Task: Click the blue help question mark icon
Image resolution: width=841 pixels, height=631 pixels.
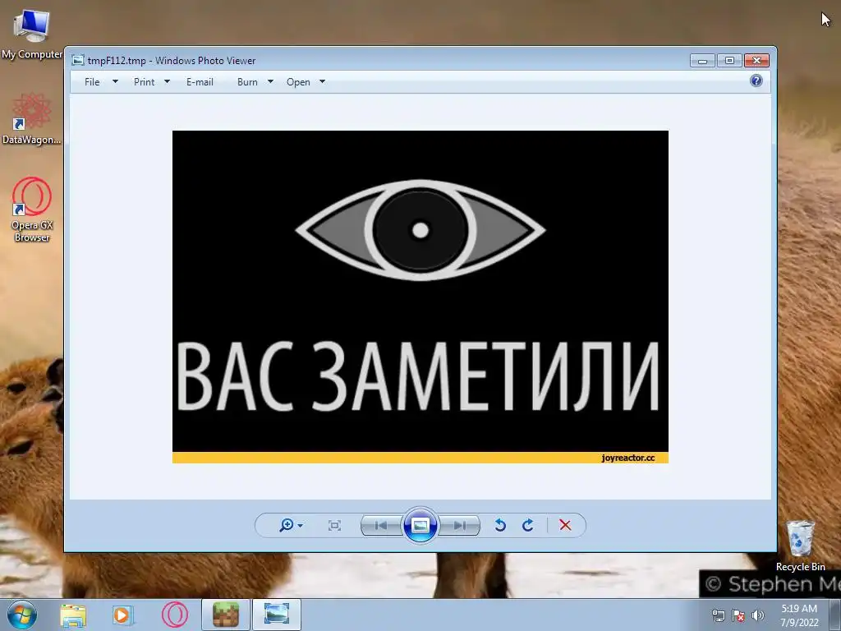Action: (756, 81)
